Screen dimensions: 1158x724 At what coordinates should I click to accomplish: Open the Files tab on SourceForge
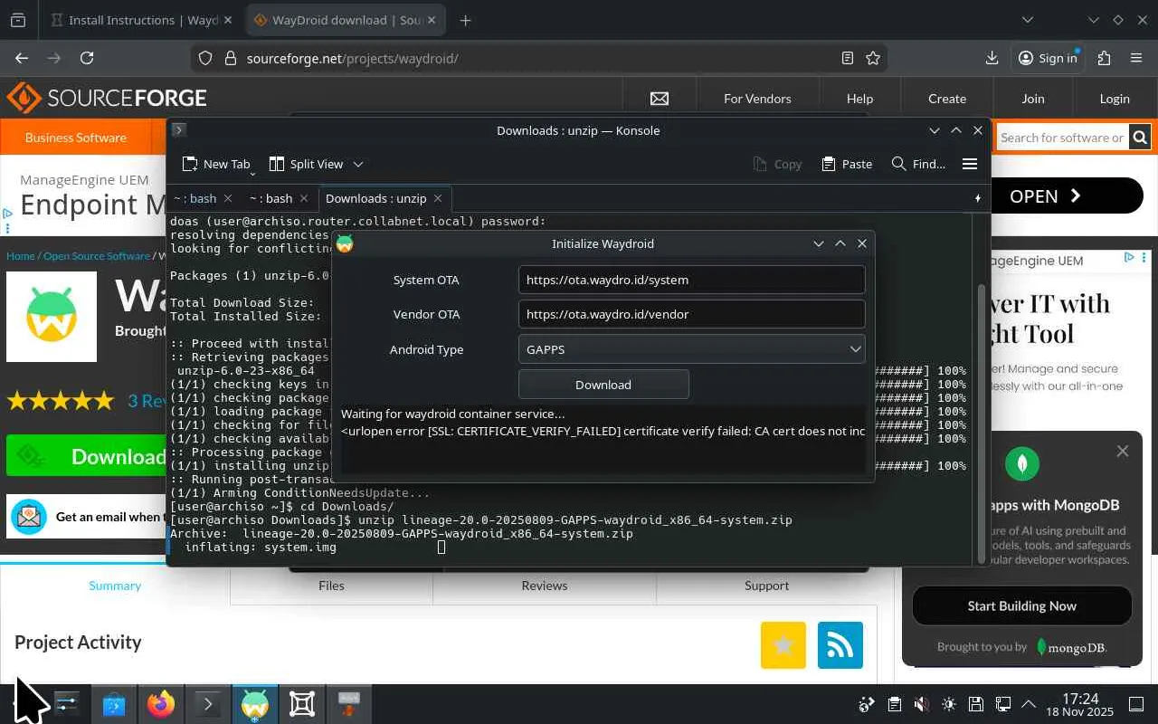[331, 586]
